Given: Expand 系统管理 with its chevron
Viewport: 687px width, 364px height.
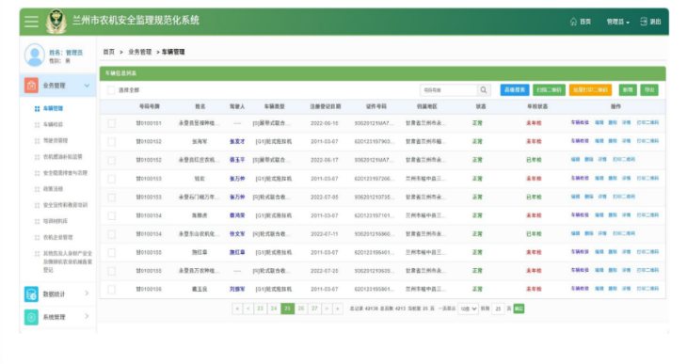Looking at the screenshot, I should point(87,316).
